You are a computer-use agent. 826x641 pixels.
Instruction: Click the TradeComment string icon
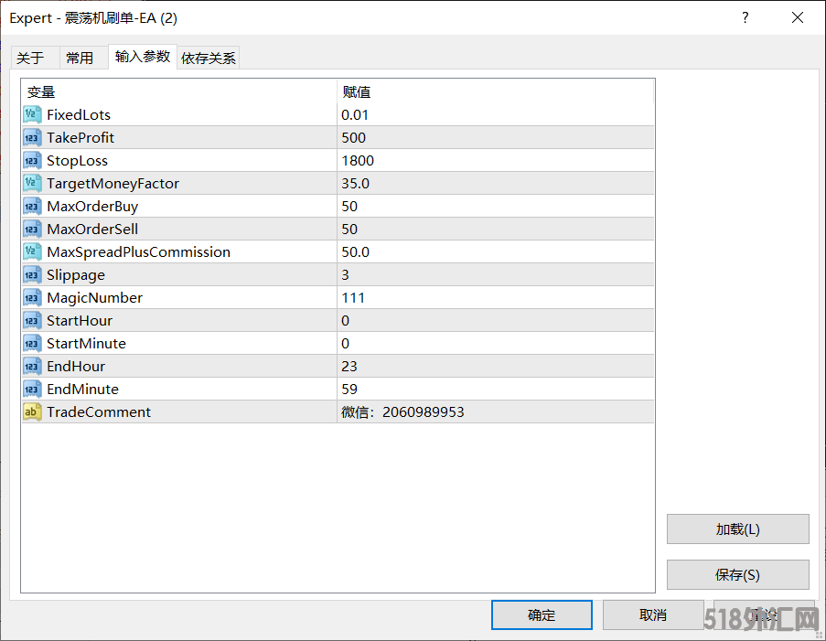pyautogui.click(x=32, y=411)
